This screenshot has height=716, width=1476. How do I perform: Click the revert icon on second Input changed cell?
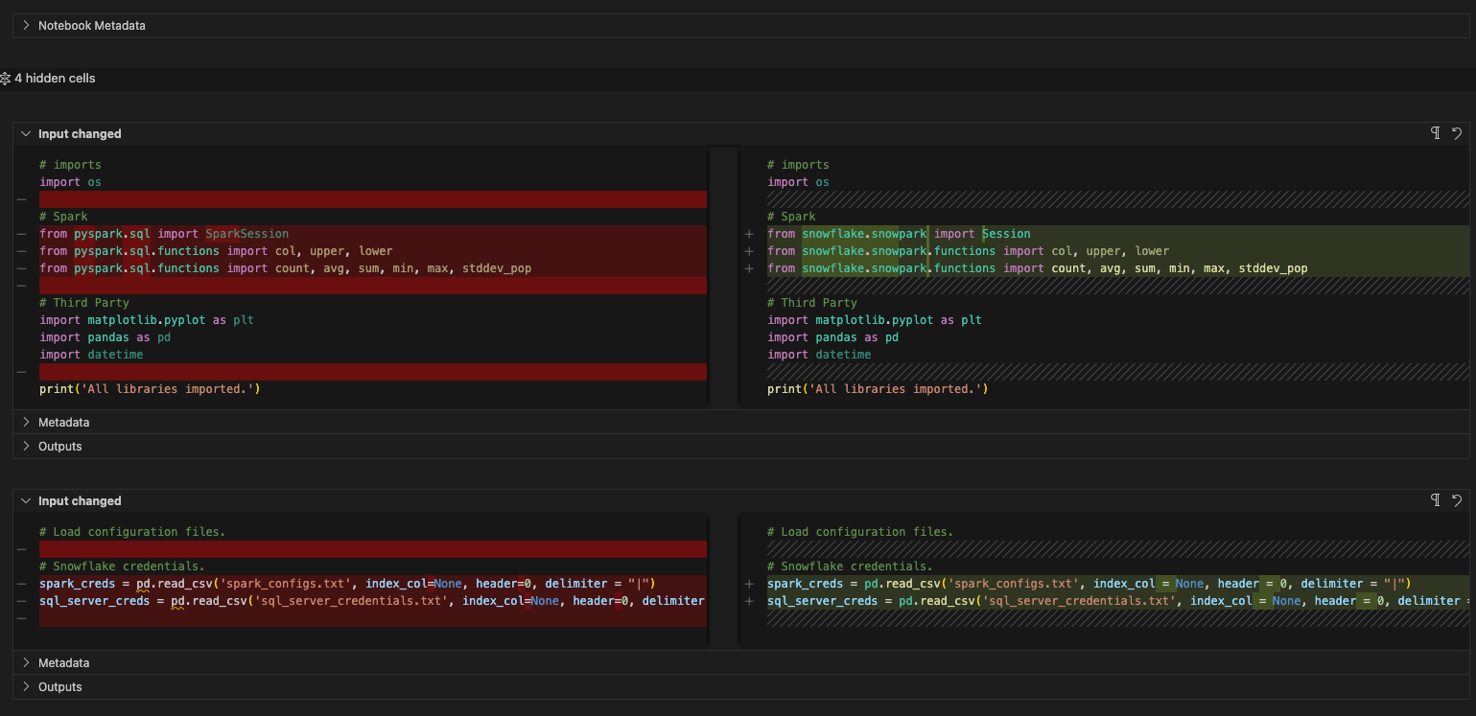(1457, 499)
